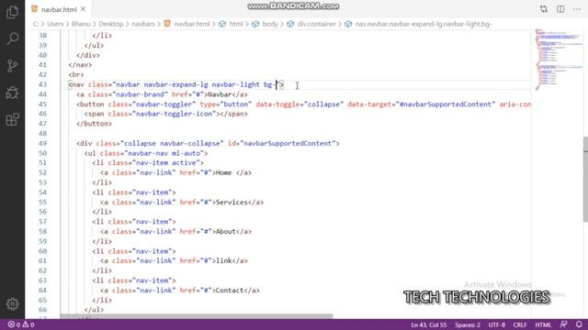Change indentation via Spaces: 2
Screen dimensions: 588x330
click(x=468, y=324)
